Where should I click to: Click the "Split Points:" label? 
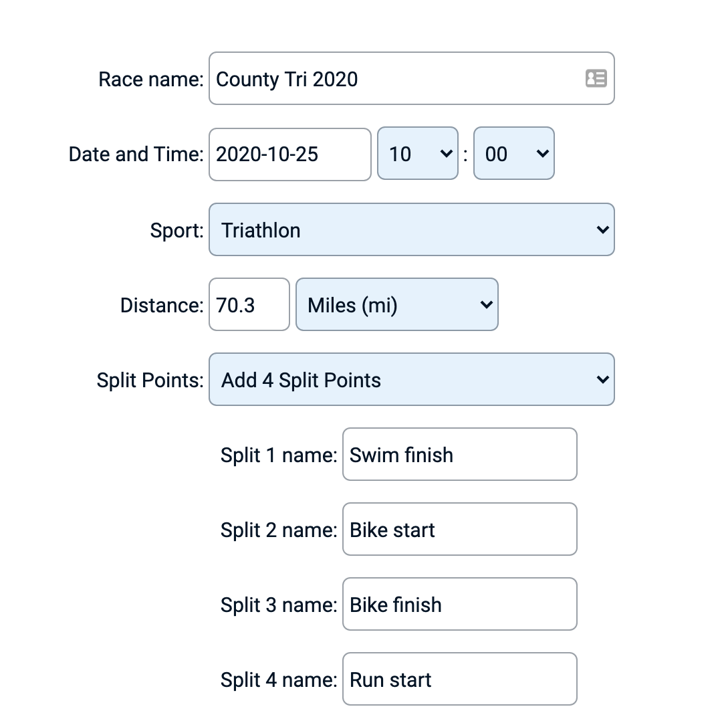(150, 381)
